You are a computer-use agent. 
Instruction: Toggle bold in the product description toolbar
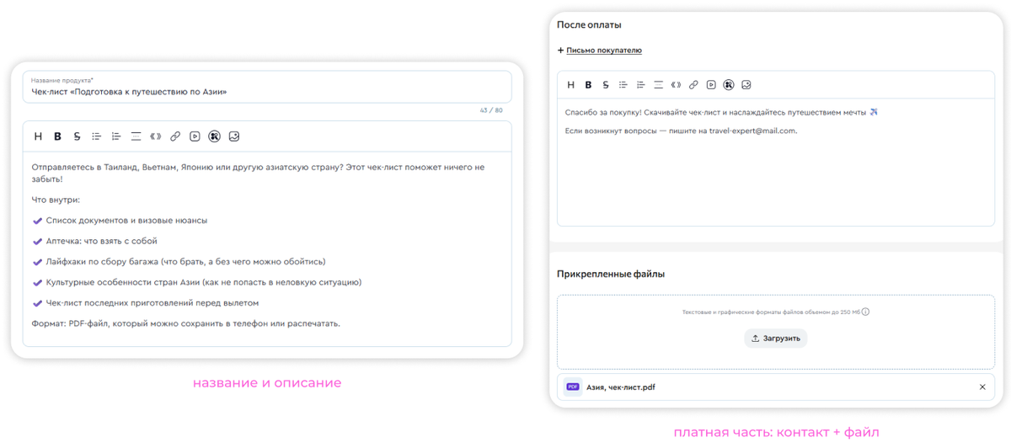click(57, 136)
